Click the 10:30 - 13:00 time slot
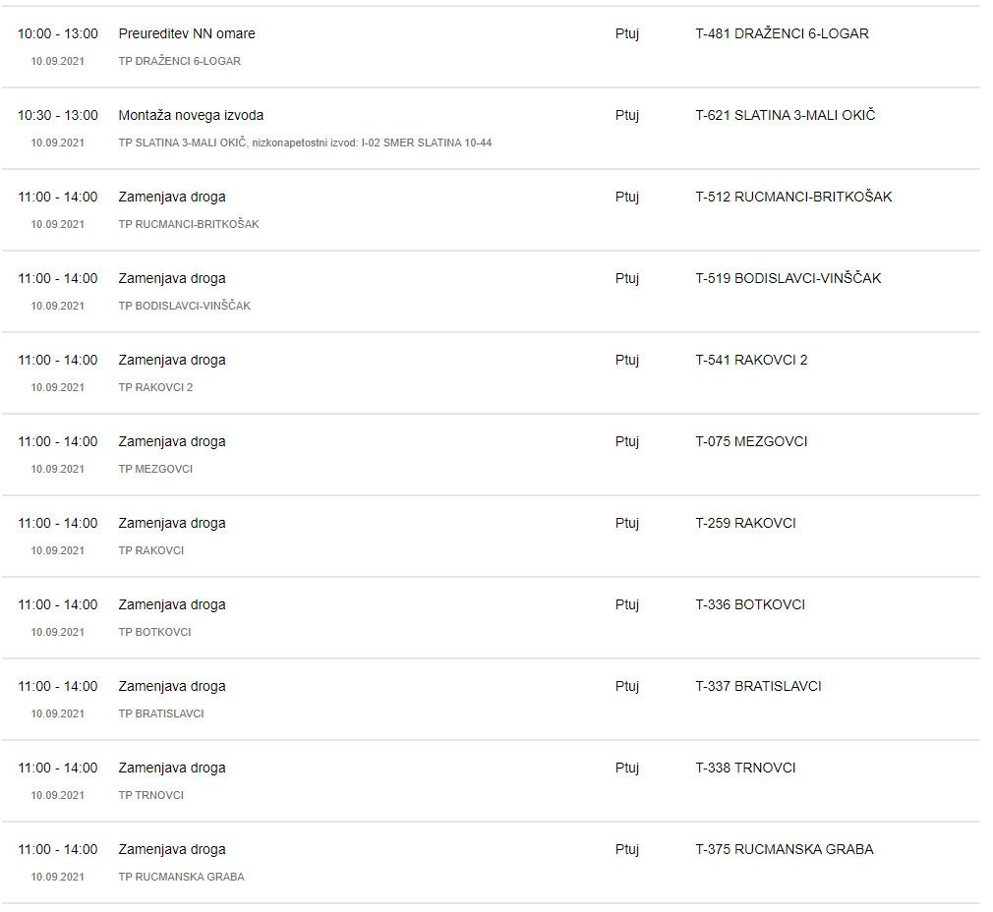 tap(58, 115)
